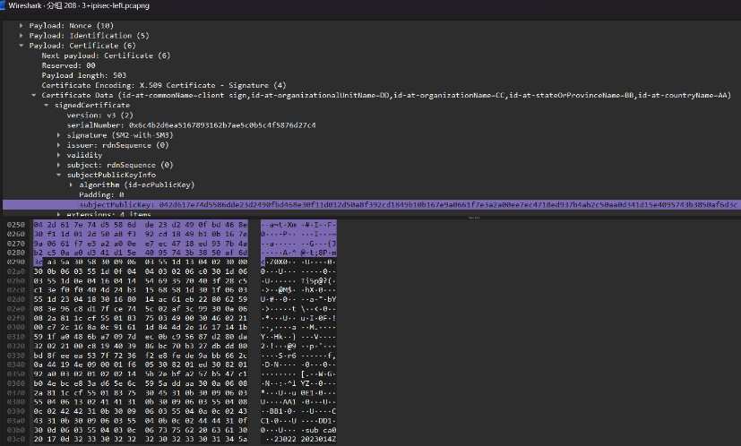Collapse the Payload: Certificate (6) row
Viewport: 741px width, 446px height.
pos(22,46)
